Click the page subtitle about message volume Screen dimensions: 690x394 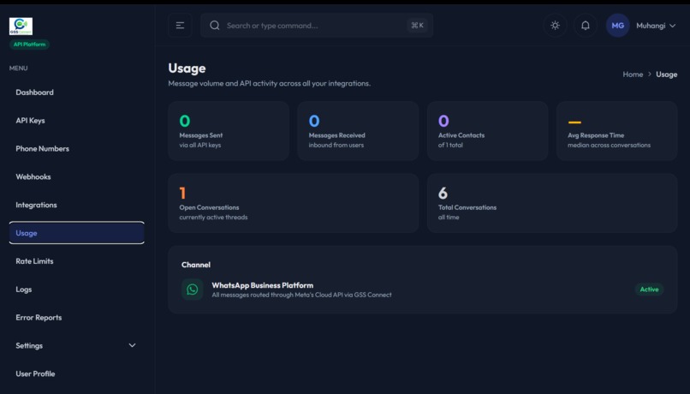tap(270, 83)
